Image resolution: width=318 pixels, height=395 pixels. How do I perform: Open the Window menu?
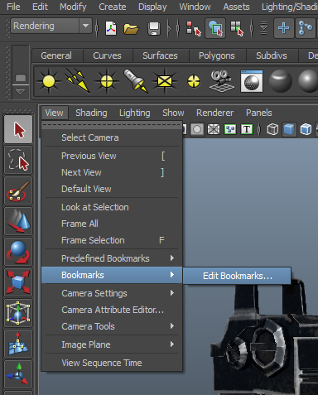(x=195, y=7)
